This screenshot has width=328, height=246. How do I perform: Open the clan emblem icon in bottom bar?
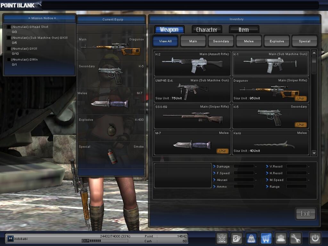tap(222, 238)
